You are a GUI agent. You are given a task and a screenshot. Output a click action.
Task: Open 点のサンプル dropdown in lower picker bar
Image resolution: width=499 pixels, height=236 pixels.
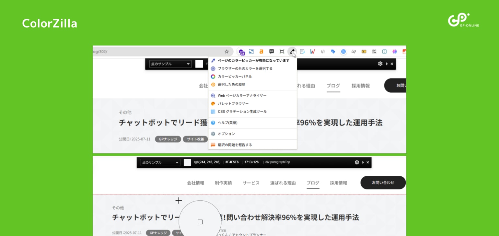(160, 162)
